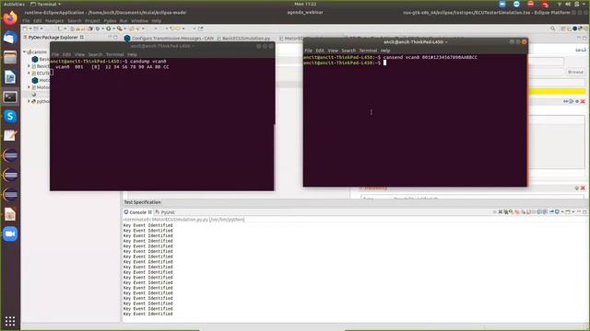
Task: Select the yellow highlighted row on right
Action: click(557, 91)
